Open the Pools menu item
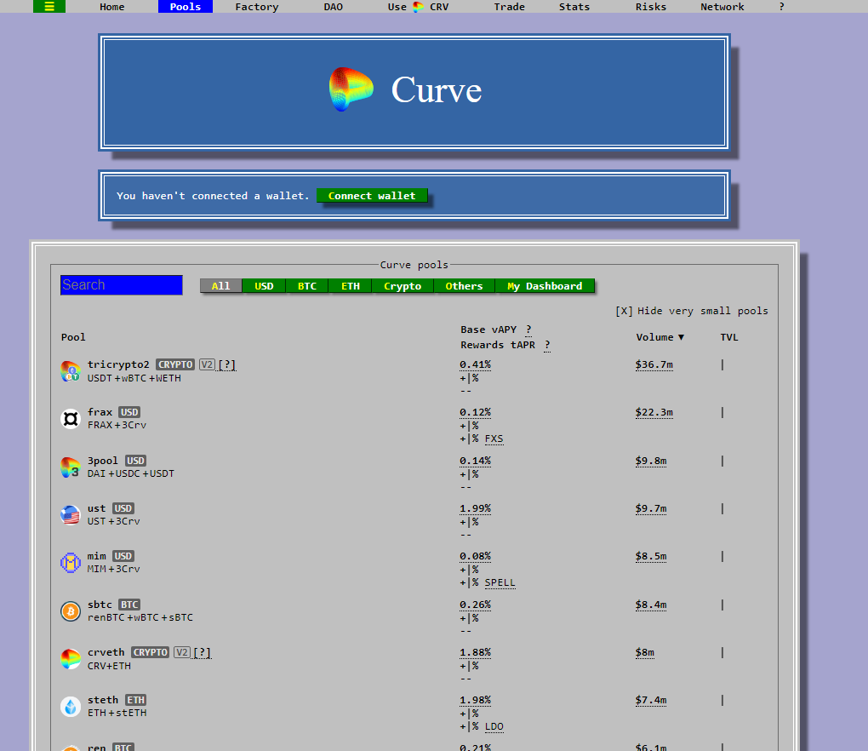Screen dimensions: 868x751 click(186, 7)
